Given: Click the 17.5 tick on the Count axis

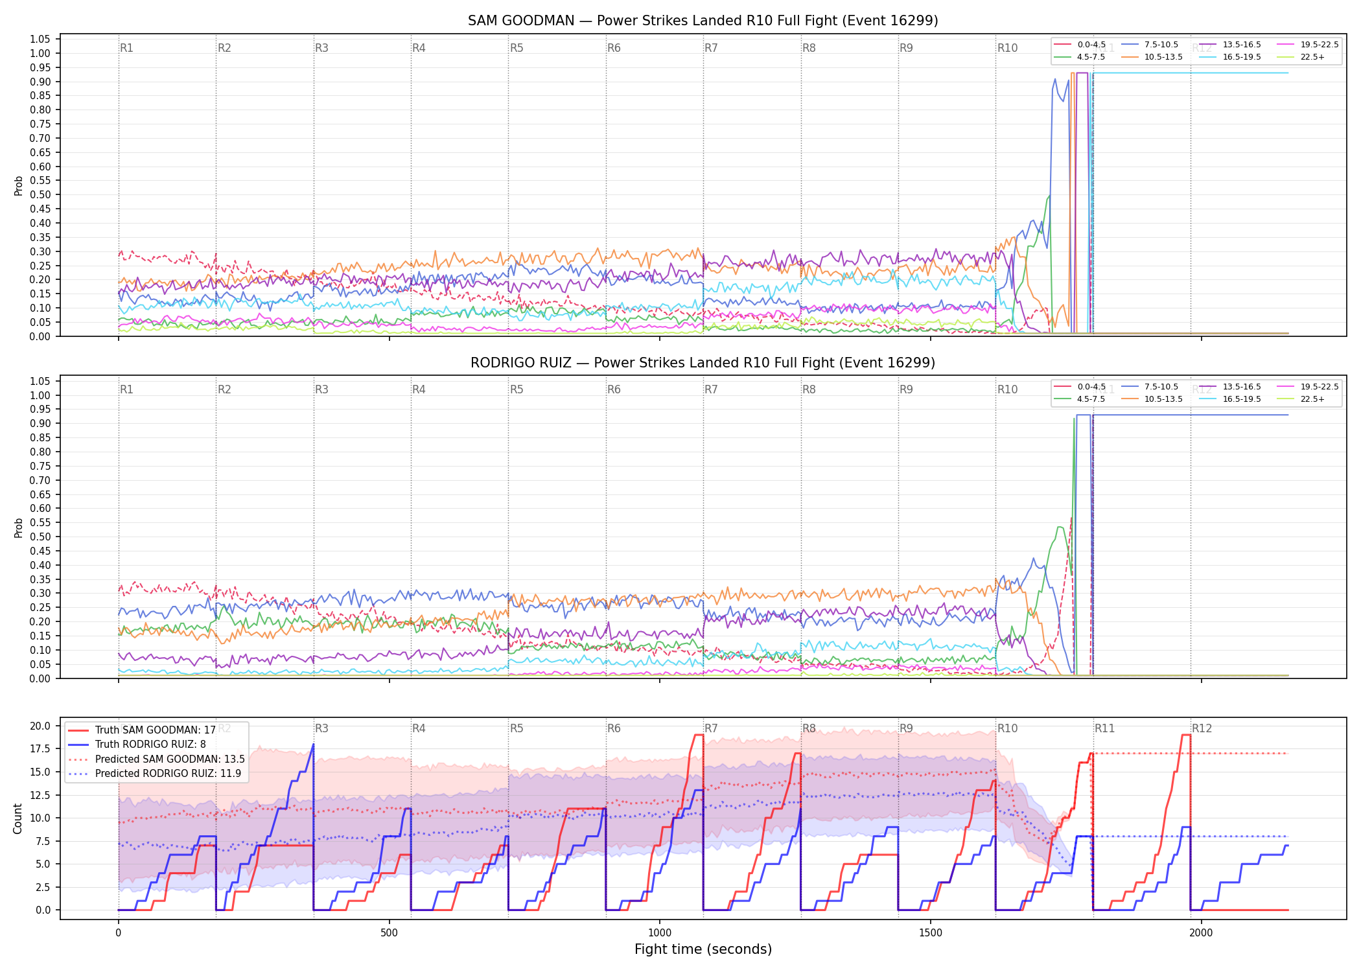Looking at the screenshot, I should pyautogui.click(x=41, y=749).
